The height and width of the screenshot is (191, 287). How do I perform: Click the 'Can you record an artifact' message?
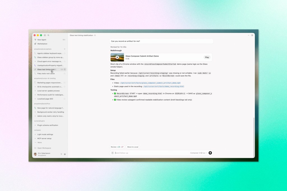click(x=161, y=41)
